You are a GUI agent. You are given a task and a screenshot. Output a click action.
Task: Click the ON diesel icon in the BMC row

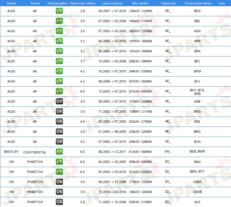click(x=59, y=131)
